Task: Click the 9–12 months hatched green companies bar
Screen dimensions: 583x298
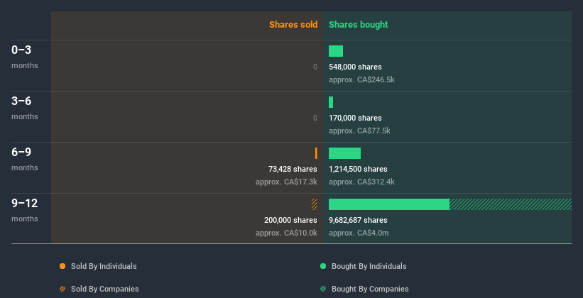Action: (511, 204)
